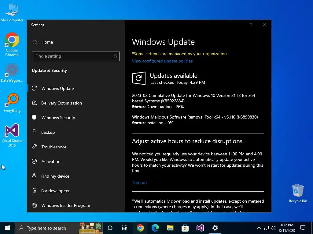Click the Settings gear taskbar icon
The width and height of the screenshot is (313, 234).
point(215,228)
